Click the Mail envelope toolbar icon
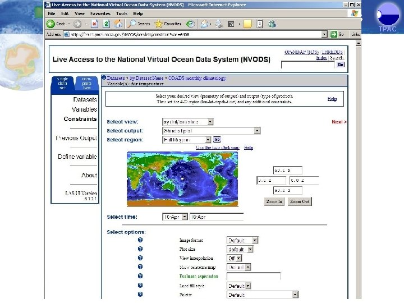The image size is (404, 303). 204,24
